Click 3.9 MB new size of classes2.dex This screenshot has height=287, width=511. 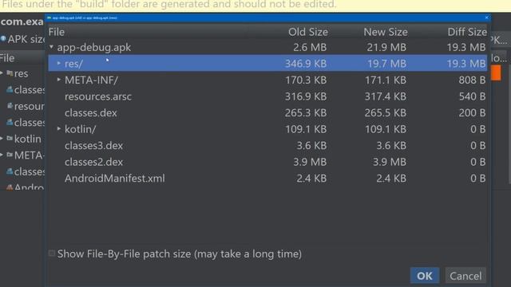[390, 162]
